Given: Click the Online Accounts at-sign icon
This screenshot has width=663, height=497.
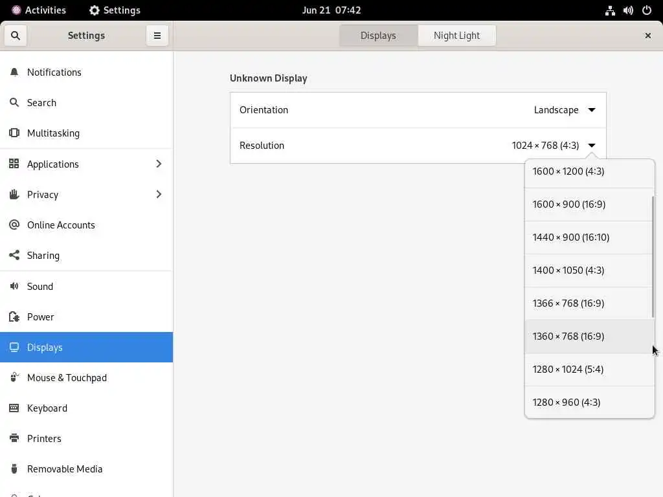Looking at the screenshot, I should coord(14,225).
